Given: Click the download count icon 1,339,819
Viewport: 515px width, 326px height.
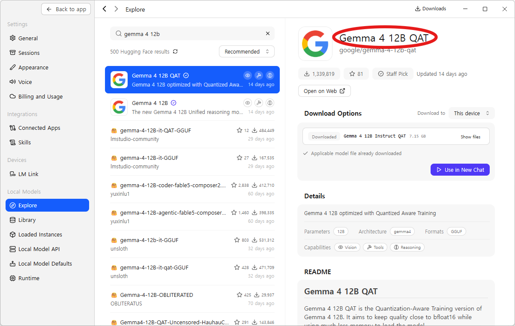Looking at the screenshot, I should [x=307, y=74].
